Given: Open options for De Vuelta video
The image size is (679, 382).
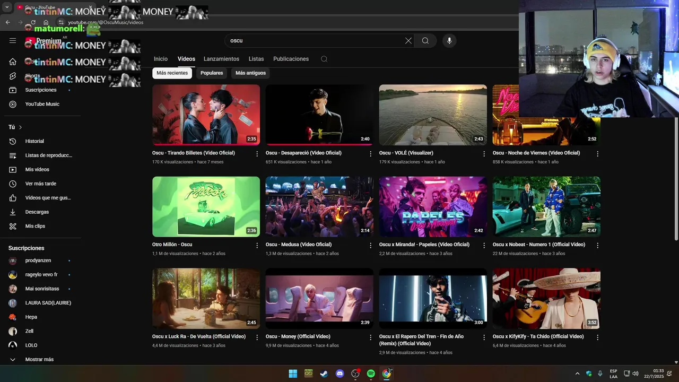Looking at the screenshot, I should [x=257, y=337].
